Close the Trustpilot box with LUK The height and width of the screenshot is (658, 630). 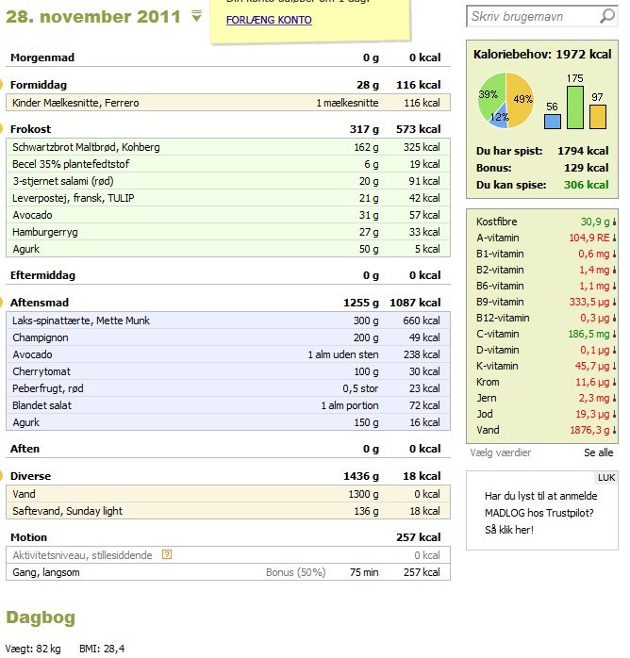point(606,477)
